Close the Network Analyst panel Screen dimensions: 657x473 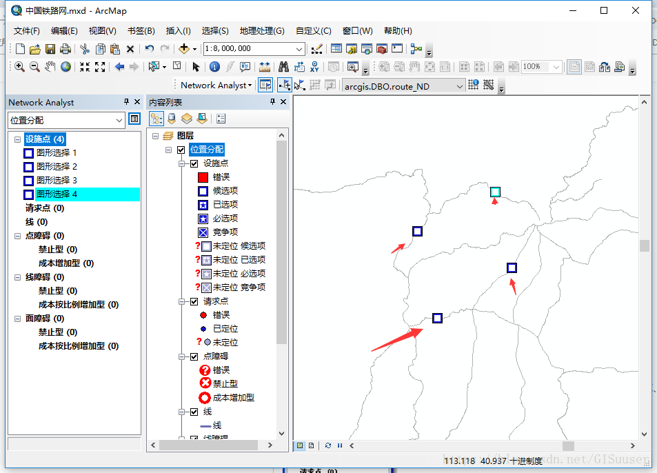(x=137, y=102)
